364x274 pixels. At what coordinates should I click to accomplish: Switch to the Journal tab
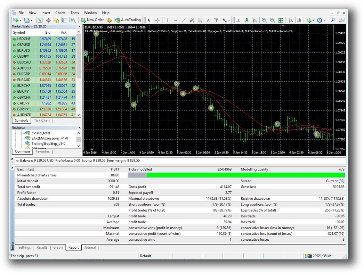click(x=90, y=247)
